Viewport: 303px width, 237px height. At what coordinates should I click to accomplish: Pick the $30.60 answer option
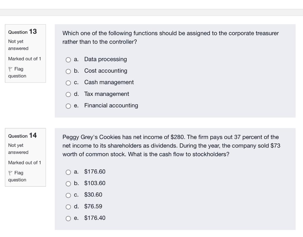68,195
